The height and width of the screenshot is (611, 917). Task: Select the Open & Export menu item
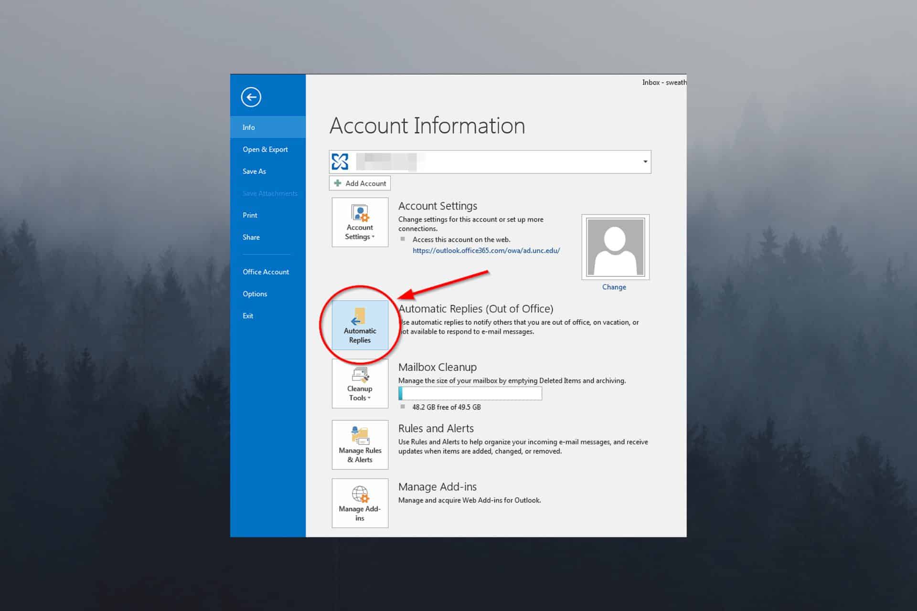[x=265, y=148]
